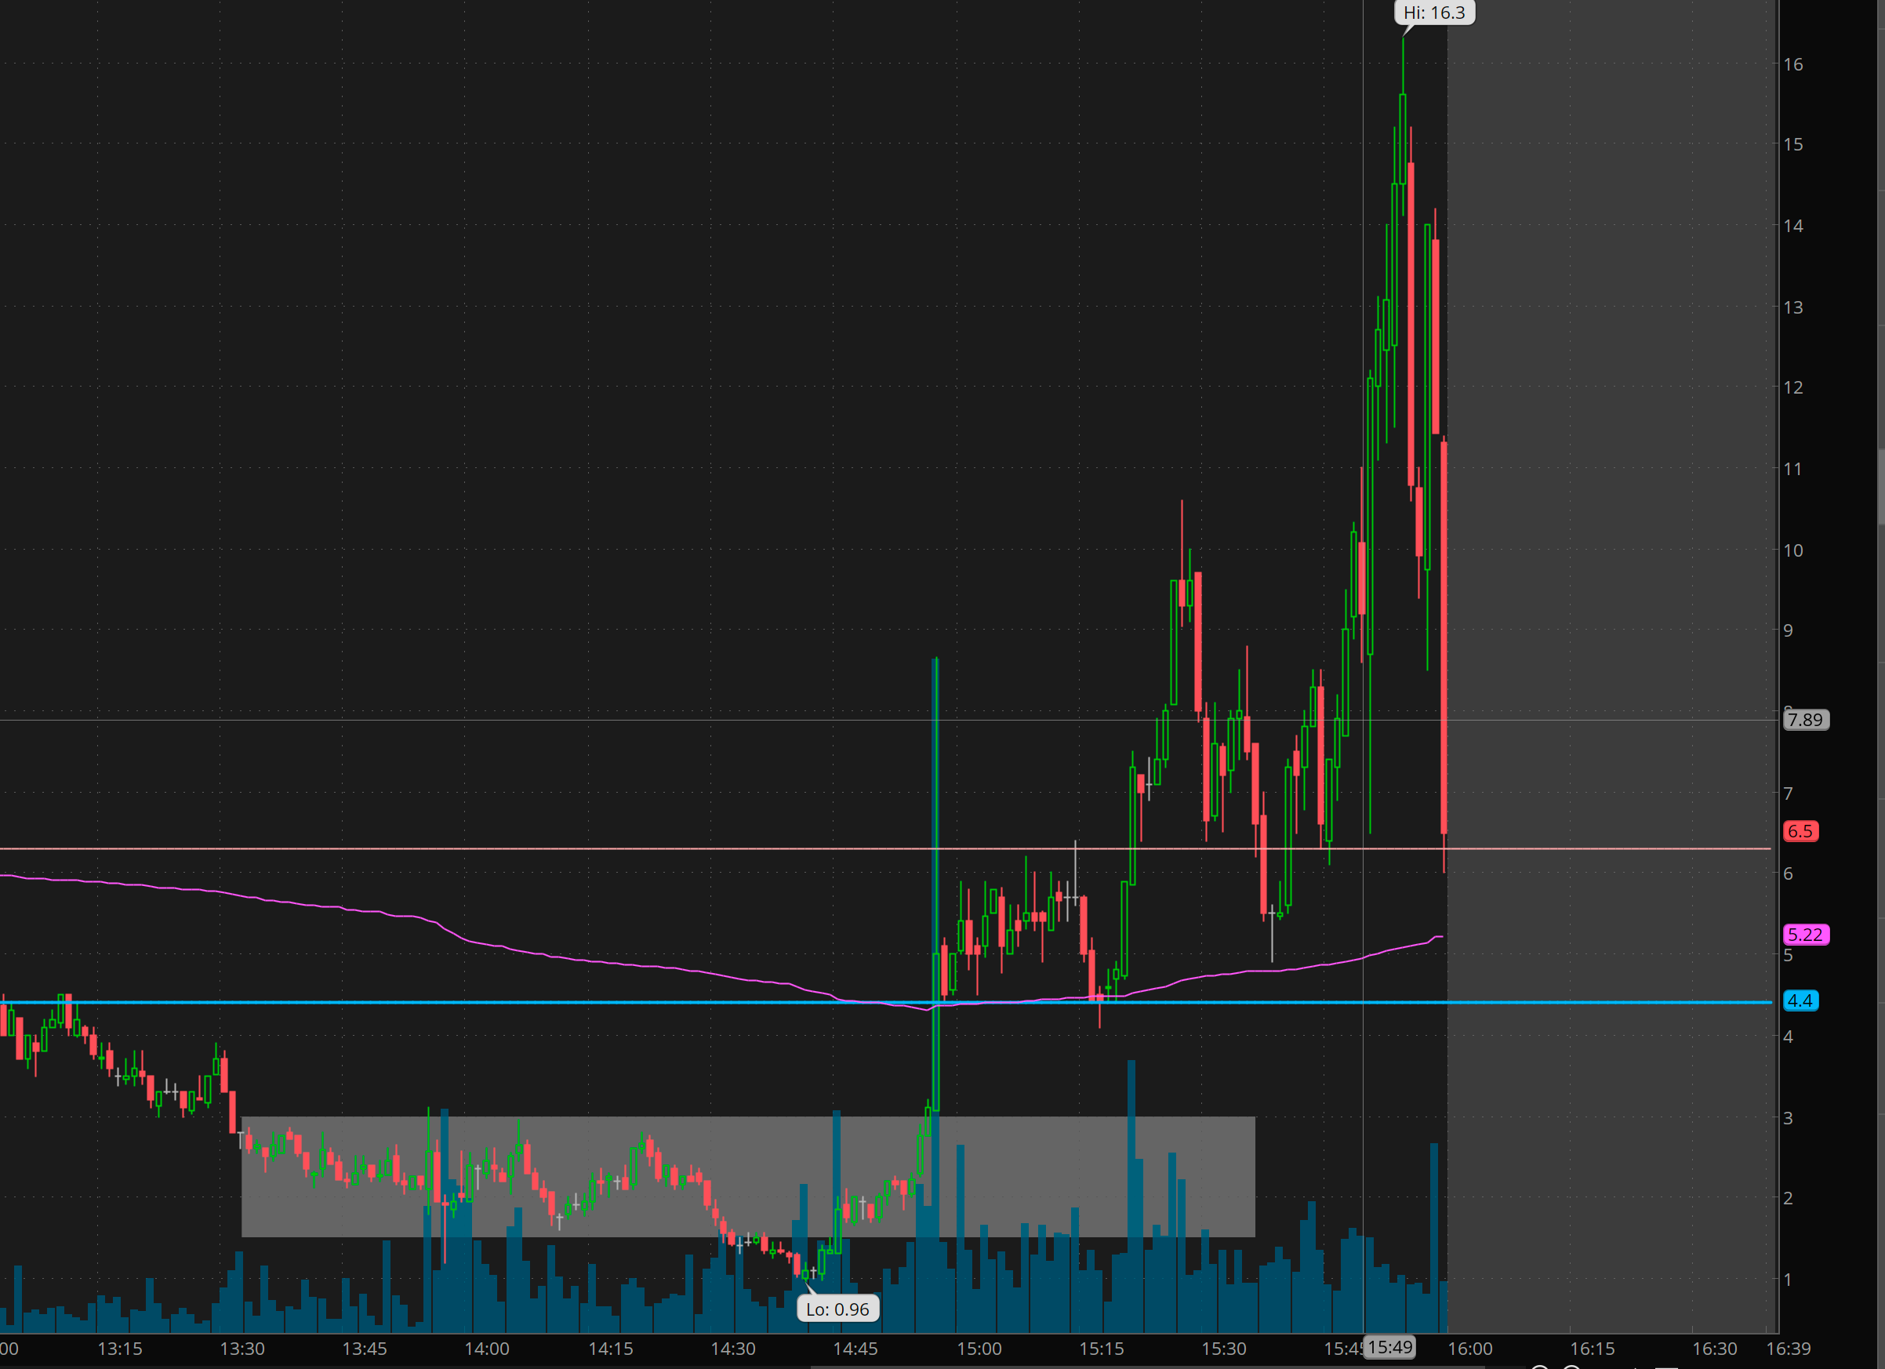Select the blue horizontal line at 4.4
The height and width of the screenshot is (1369, 1885).
[499, 1002]
